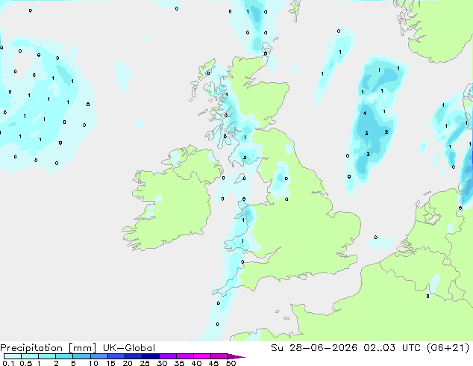Click the 0.5–1 mm legend color swatch
This screenshot has width=473, height=366.
click(30, 356)
